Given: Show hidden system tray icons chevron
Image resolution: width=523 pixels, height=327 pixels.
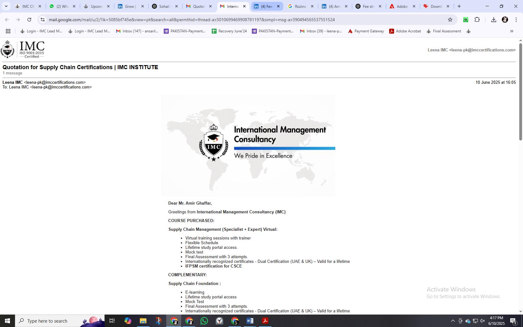Looking at the screenshot, I should (453, 321).
